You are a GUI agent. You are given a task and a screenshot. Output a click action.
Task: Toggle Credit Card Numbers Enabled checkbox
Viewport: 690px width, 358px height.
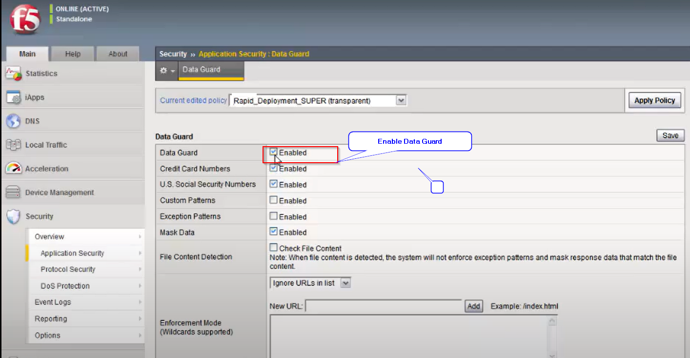tap(274, 168)
